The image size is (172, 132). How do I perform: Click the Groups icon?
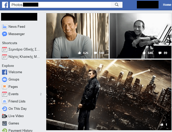point(4,79)
